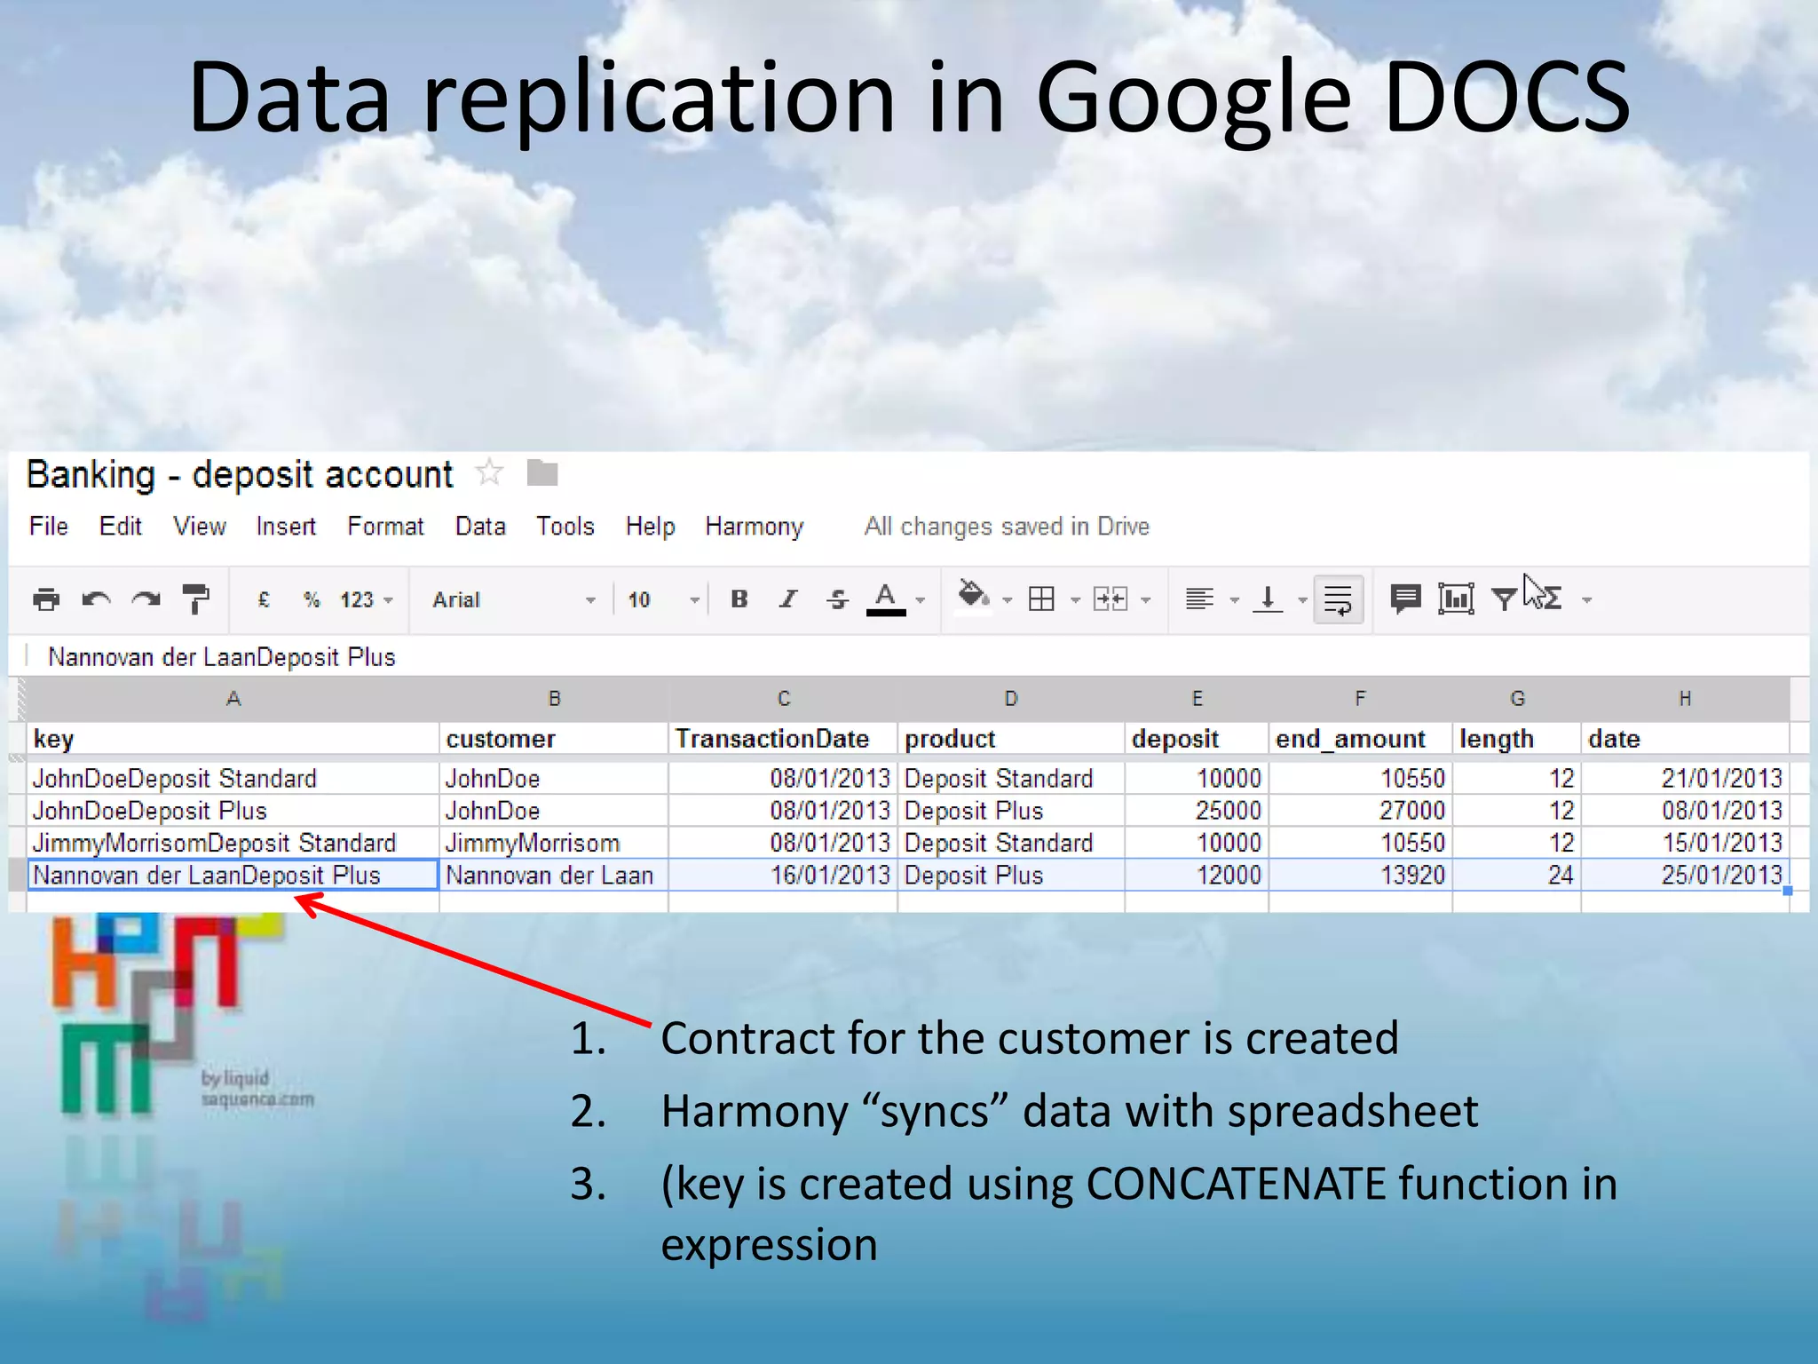Click the Borders grid icon
Image resolution: width=1818 pixels, height=1364 pixels.
pyautogui.click(x=1041, y=599)
